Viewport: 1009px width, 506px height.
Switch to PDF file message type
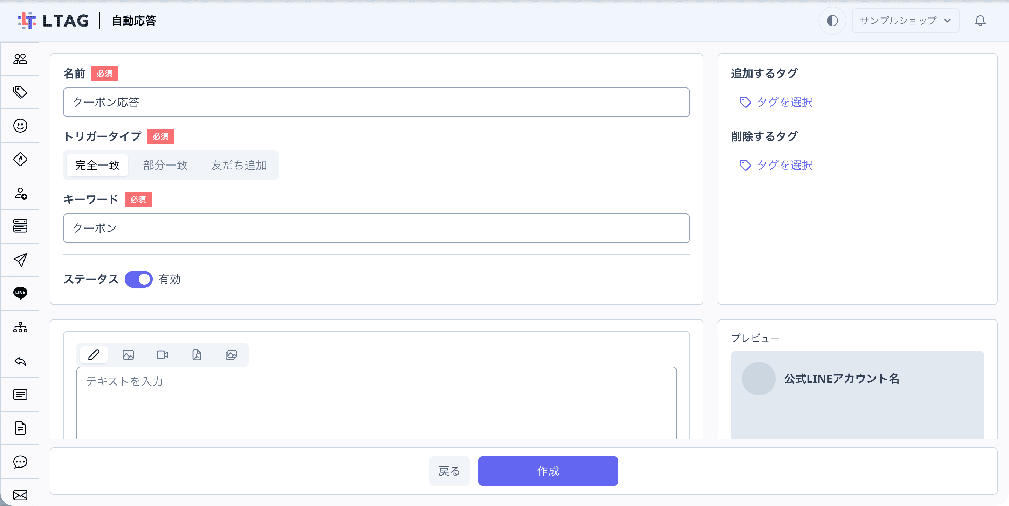[197, 355]
